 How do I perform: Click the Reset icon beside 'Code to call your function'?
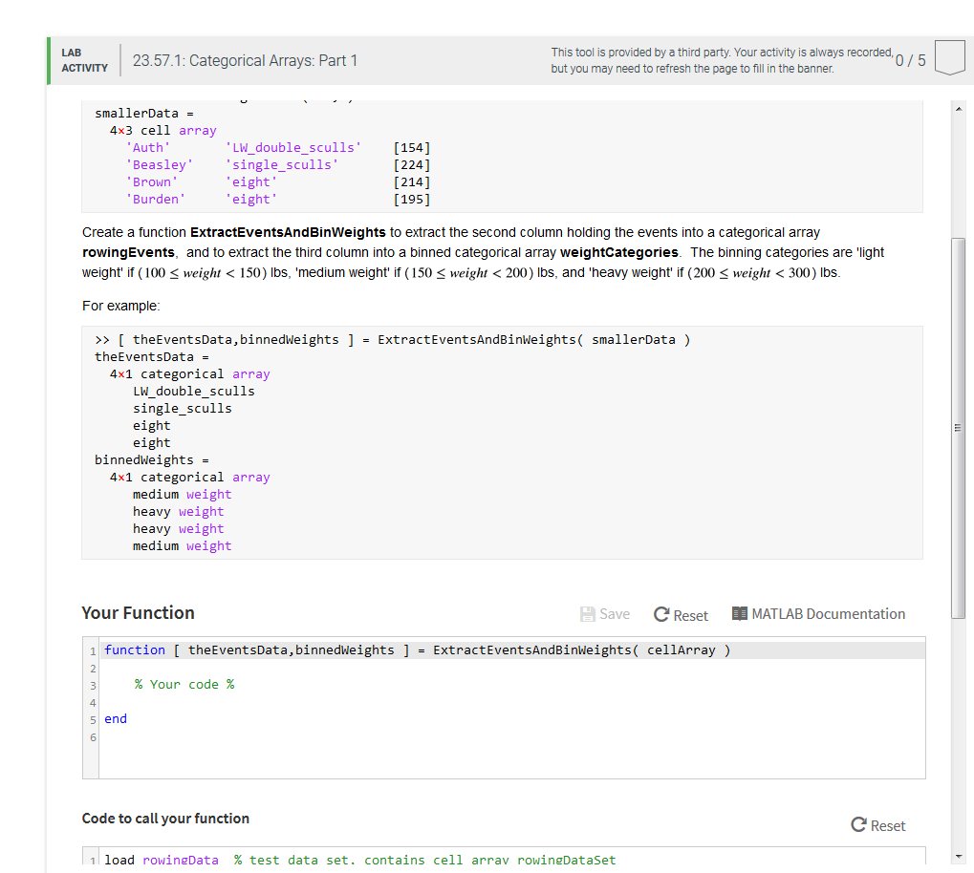tap(857, 825)
